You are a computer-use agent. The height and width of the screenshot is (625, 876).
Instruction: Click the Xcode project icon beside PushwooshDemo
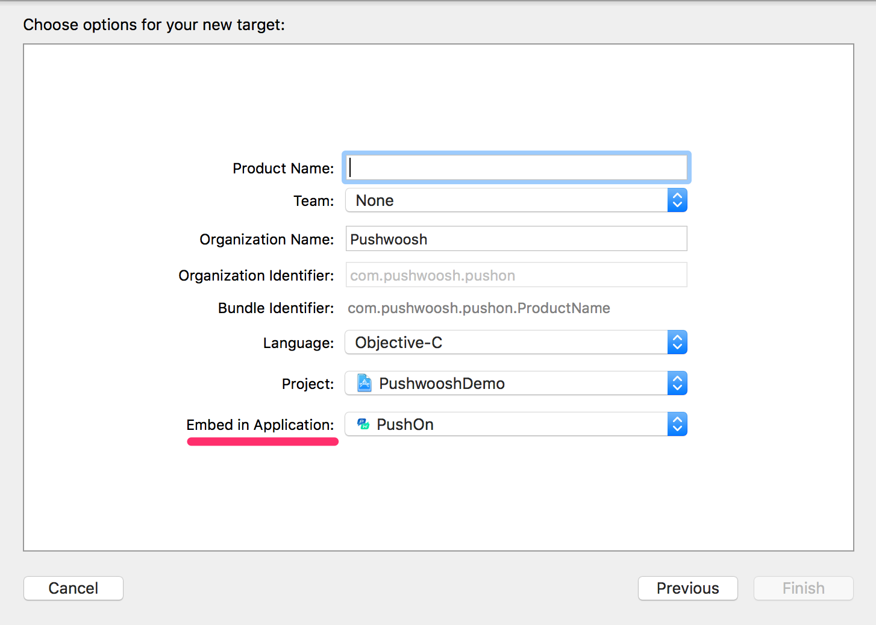click(x=364, y=384)
